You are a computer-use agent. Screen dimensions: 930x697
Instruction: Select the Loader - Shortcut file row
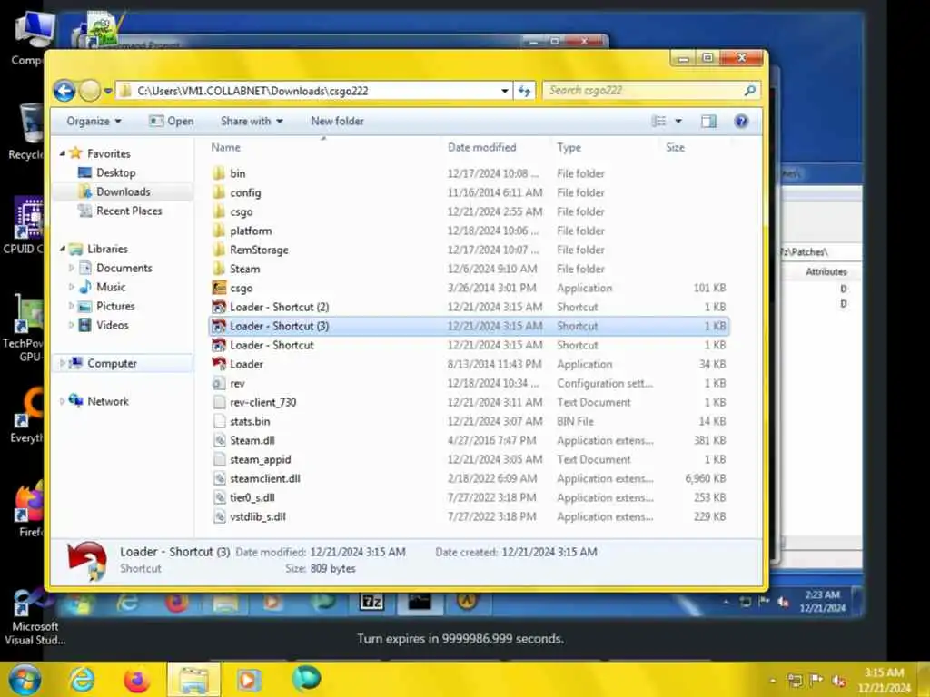pyautogui.click(x=469, y=345)
